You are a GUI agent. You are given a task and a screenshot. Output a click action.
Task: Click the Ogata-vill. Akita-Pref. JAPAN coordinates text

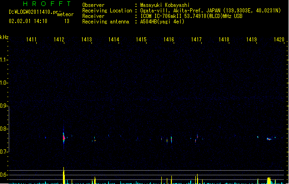210,11
